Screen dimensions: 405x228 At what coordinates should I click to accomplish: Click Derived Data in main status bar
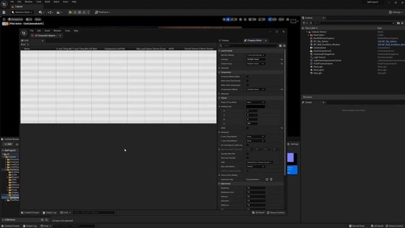coord(357,226)
